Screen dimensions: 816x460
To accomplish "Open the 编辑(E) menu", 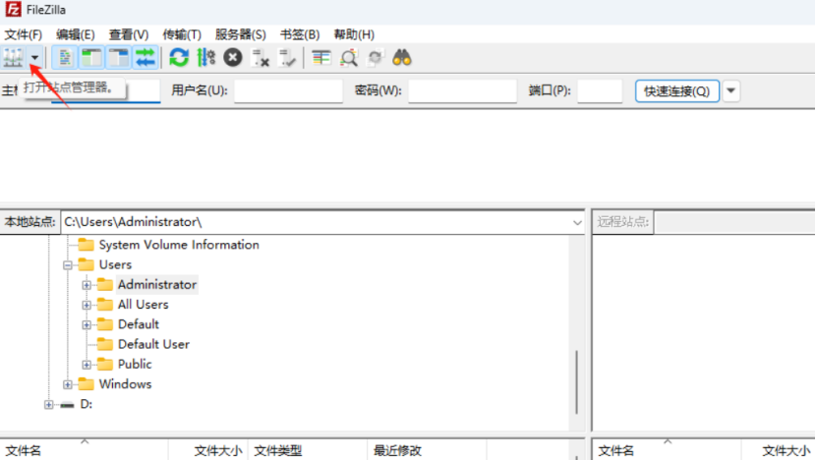I will [x=76, y=34].
